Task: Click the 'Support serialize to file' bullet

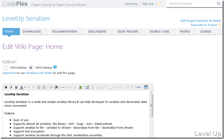Action: coord(73,128)
